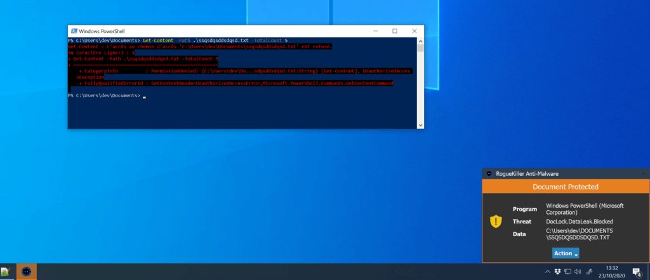Close the RogueKiller Anti-Malware notification
Image resolution: width=650 pixels, height=280 pixels.
pos(641,173)
